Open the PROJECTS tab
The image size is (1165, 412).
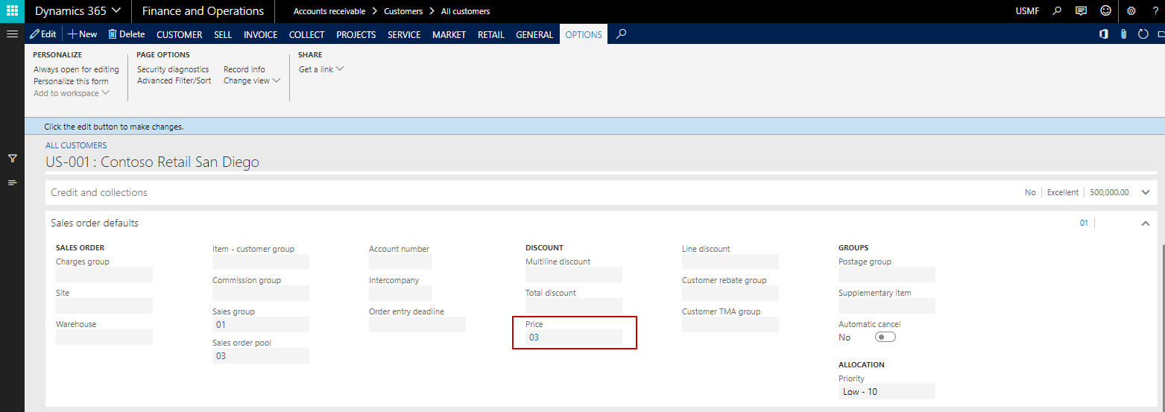tap(356, 34)
